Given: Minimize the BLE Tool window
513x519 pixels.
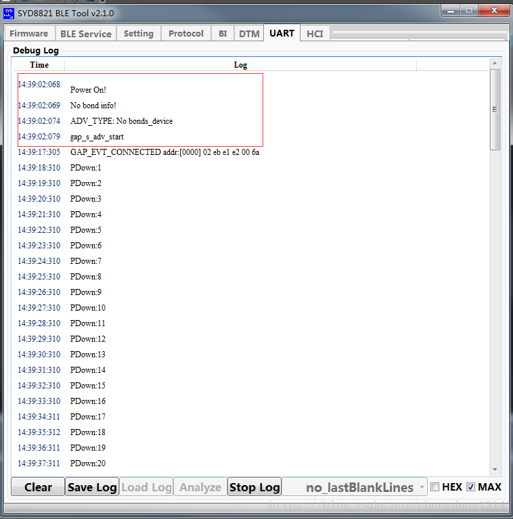Looking at the screenshot, I should pyautogui.click(x=451, y=11).
